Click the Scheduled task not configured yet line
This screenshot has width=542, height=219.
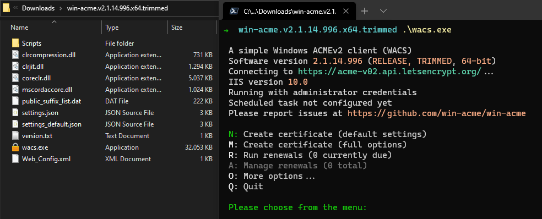(x=310, y=102)
